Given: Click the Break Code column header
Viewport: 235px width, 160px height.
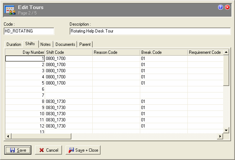Looking at the screenshot, I should (164, 52).
